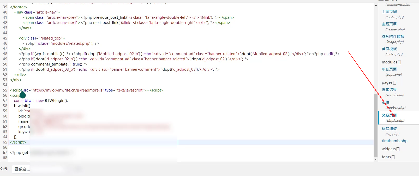Click the article-nav-prev span code line
Screen dimensions: 419x176
pyautogui.click(x=128, y=17)
